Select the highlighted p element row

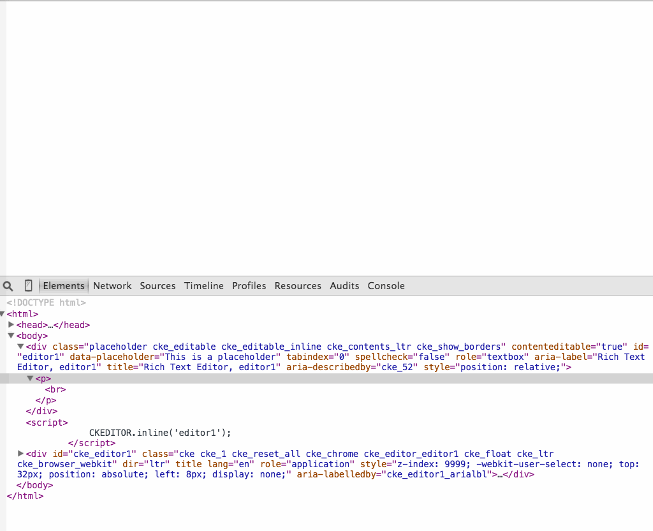pos(326,378)
